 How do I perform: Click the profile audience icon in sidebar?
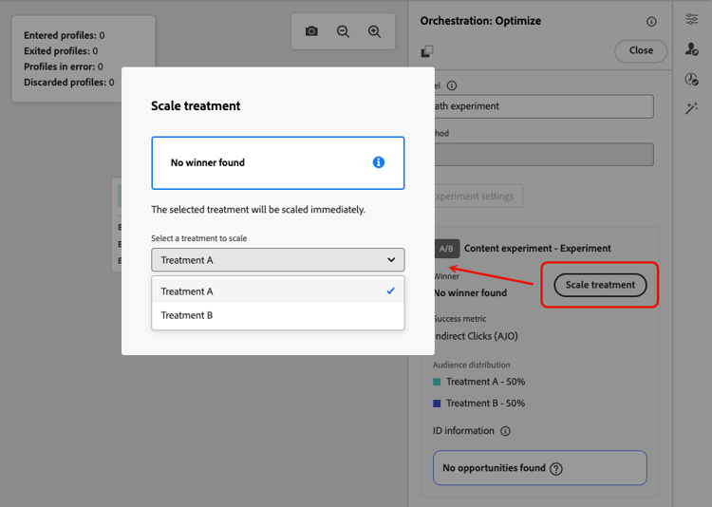coord(691,49)
